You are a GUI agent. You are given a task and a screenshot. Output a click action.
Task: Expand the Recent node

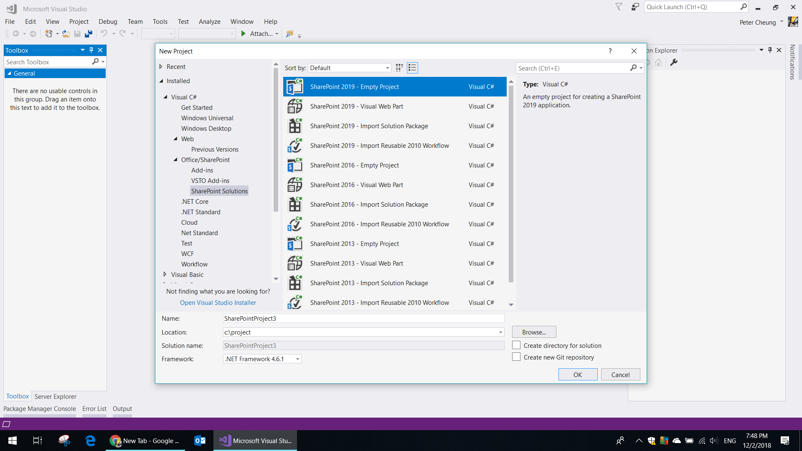(161, 67)
